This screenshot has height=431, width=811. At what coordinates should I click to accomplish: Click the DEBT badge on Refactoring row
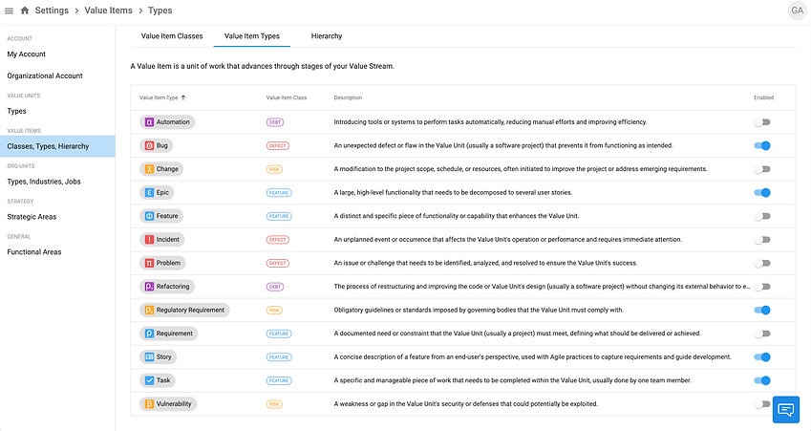(x=275, y=287)
